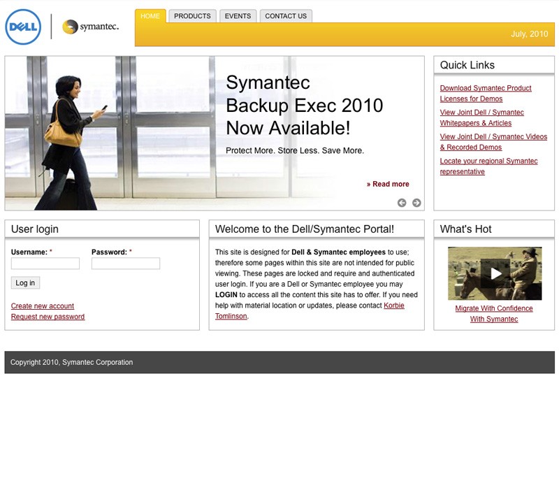Click the Symantec logo
This screenshot has height=481, width=559.
tap(91, 27)
